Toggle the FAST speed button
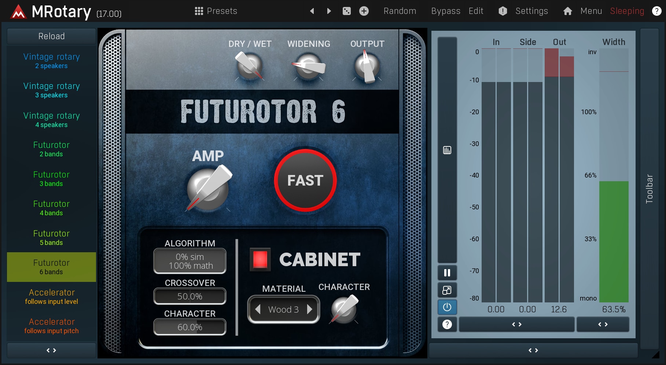This screenshot has width=666, height=365. [305, 180]
